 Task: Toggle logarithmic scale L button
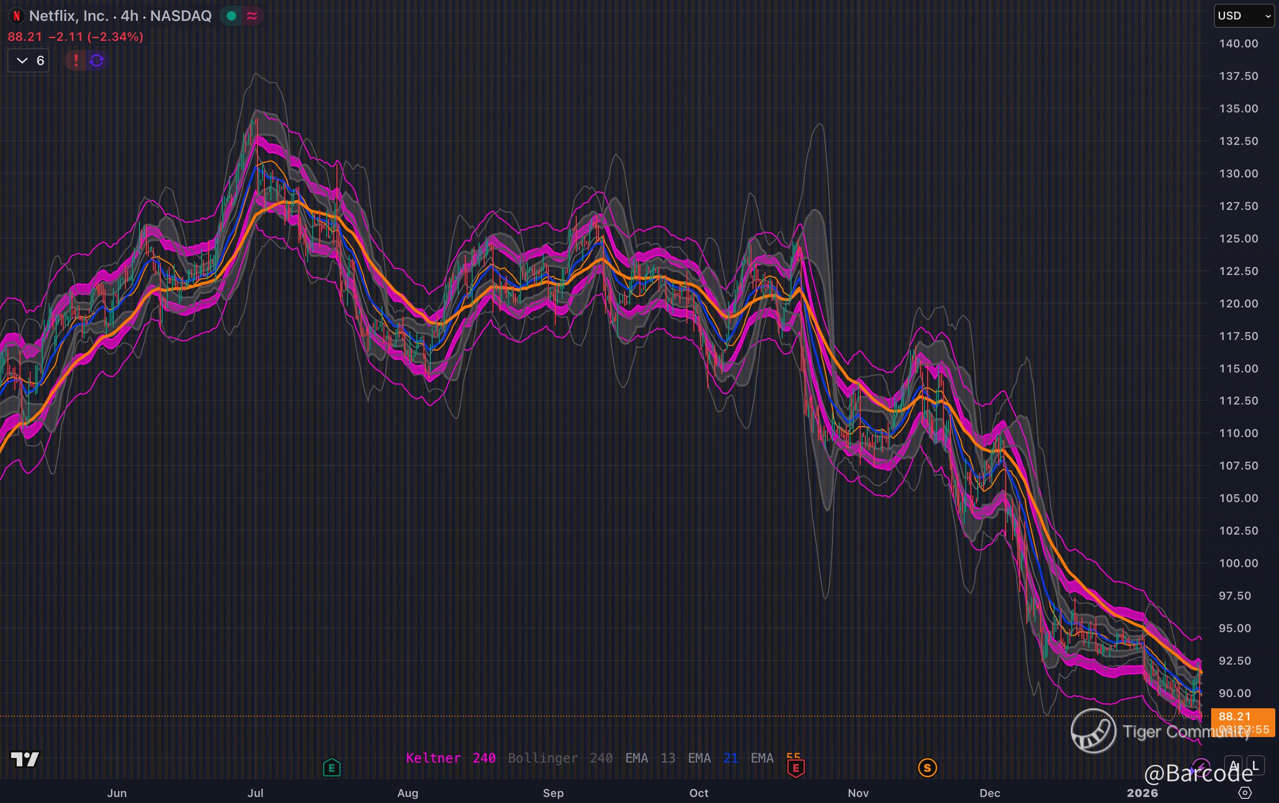(x=1255, y=766)
